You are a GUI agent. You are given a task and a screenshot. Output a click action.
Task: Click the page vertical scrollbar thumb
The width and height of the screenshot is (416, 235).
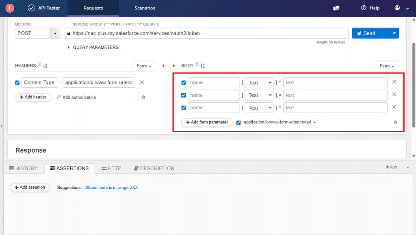click(414, 85)
